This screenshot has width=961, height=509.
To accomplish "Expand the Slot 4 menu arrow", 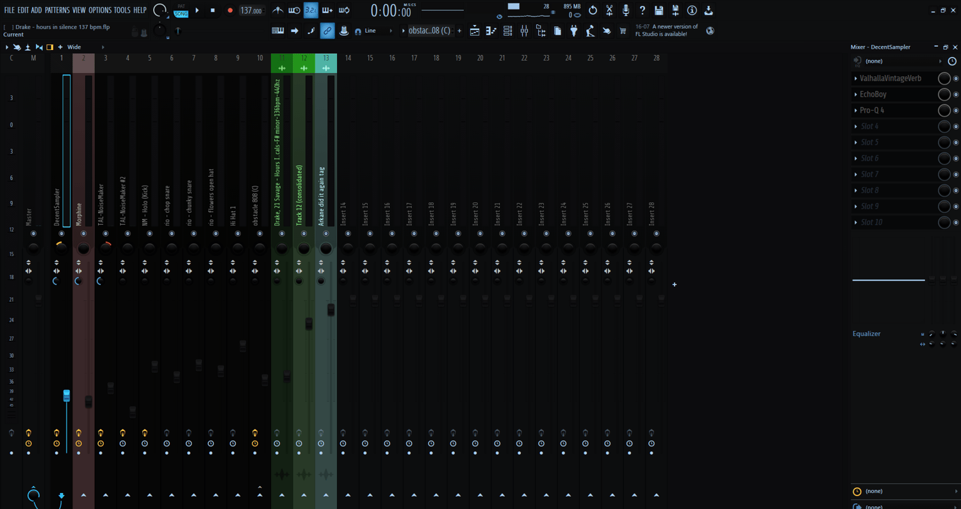I will (856, 126).
